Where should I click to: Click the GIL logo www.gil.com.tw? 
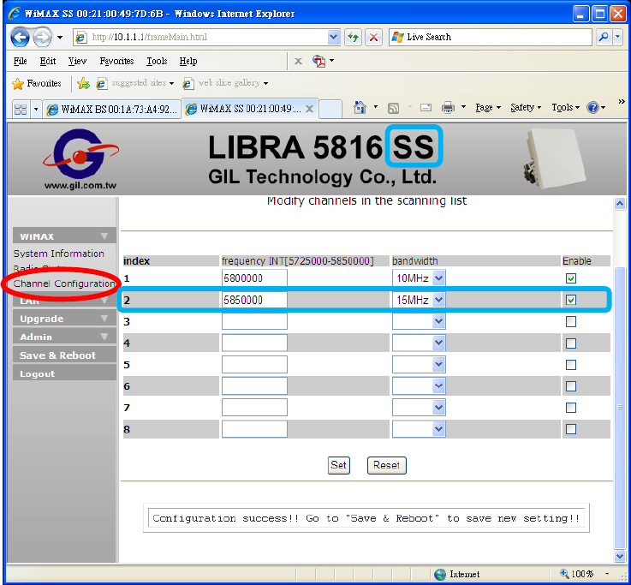point(80,159)
